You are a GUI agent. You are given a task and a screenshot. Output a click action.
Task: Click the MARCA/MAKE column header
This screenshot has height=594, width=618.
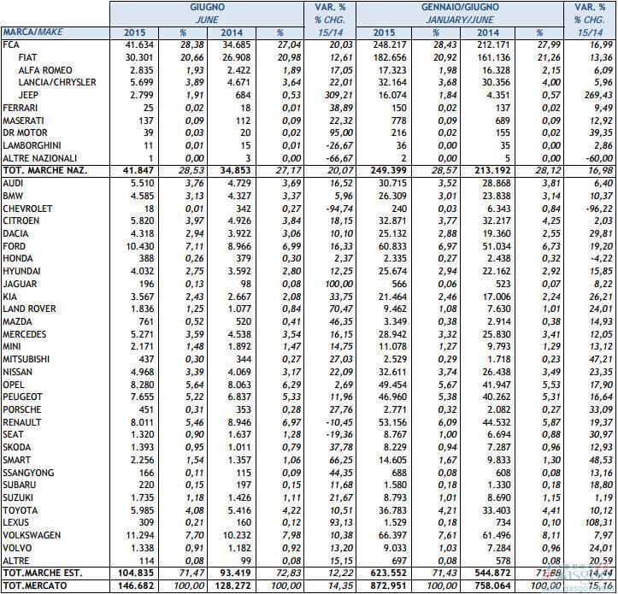[x=32, y=32]
